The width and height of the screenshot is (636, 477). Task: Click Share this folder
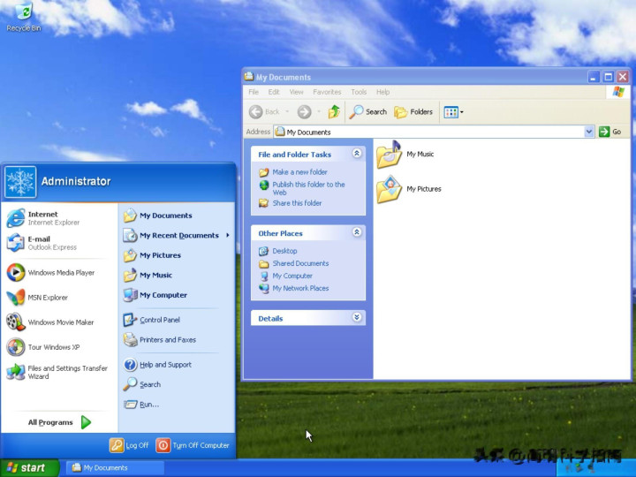click(291, 203)
